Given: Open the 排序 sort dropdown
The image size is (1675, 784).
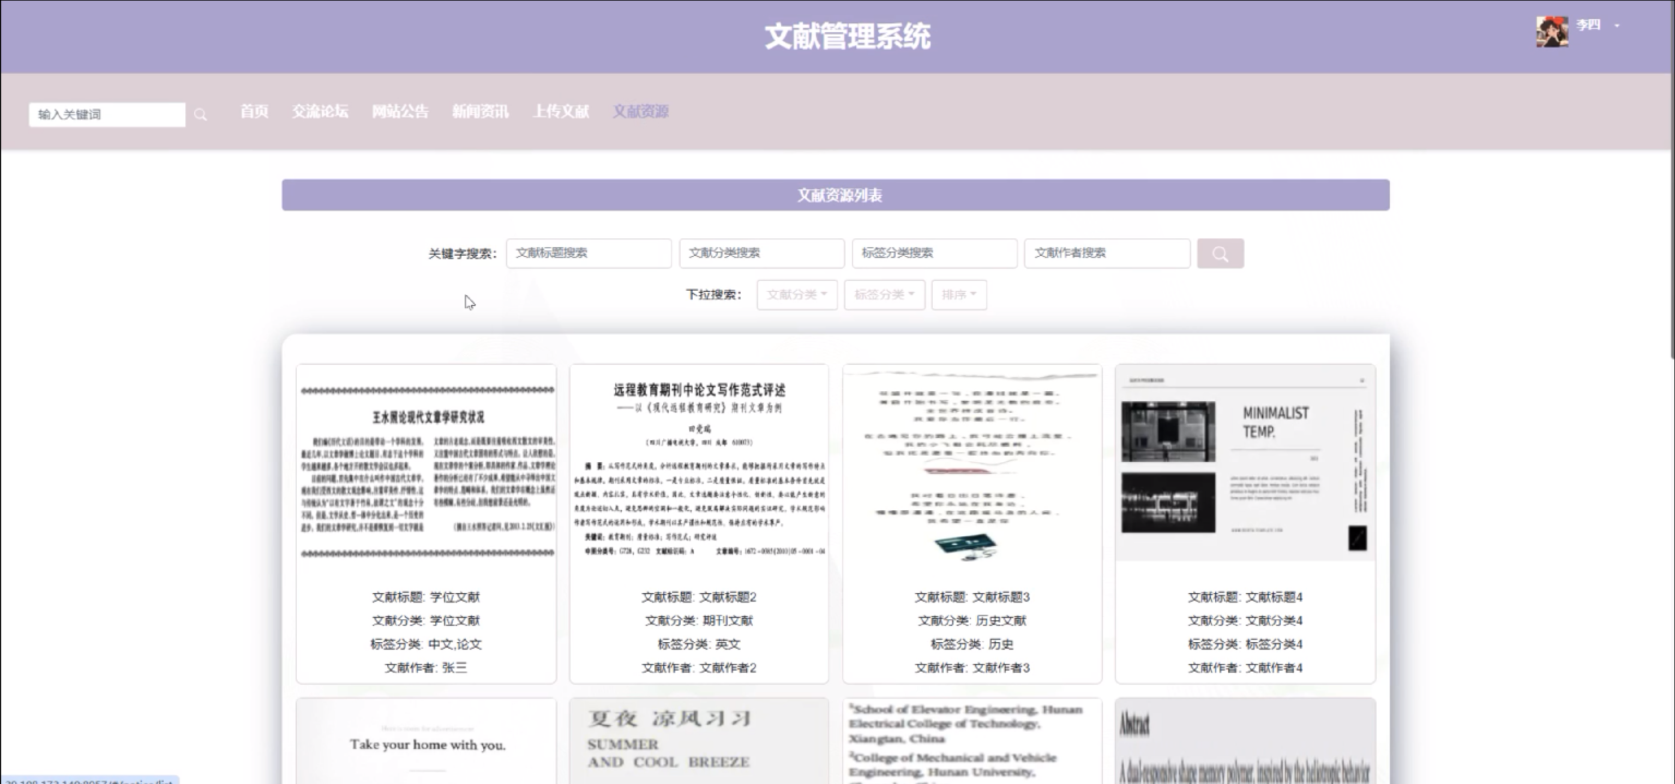Looking at the screenshot, I should (958, 294).
